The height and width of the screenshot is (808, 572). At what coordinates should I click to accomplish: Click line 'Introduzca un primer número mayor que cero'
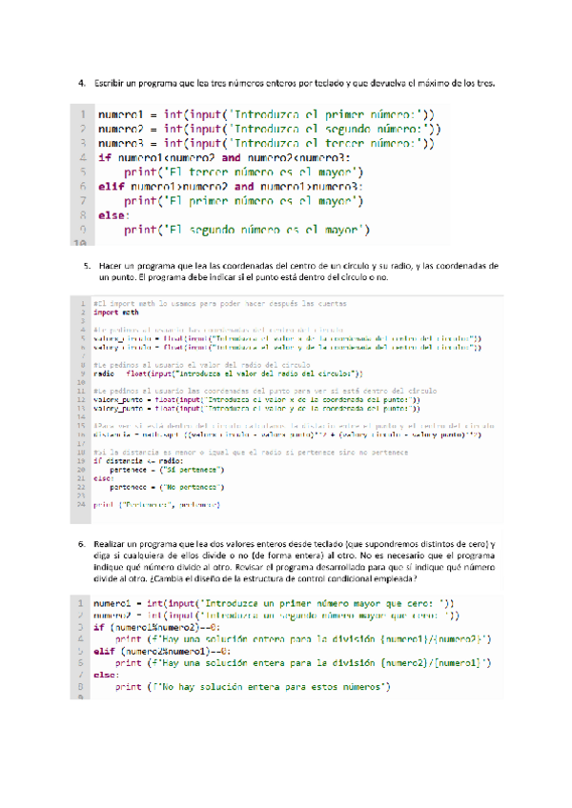(274, 603)
